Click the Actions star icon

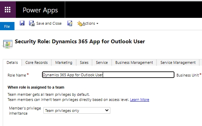(x=80, y=23)
